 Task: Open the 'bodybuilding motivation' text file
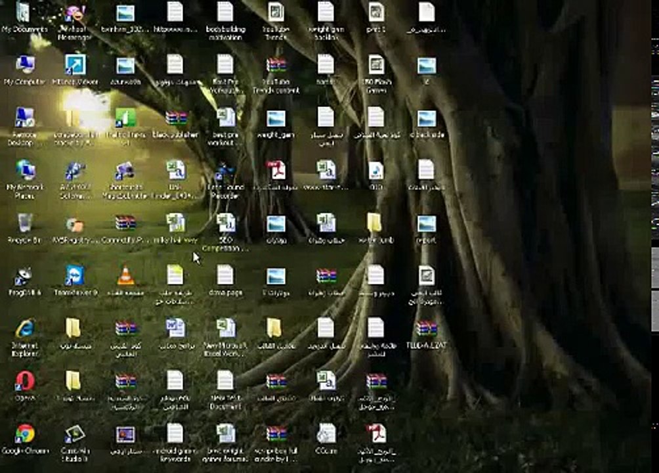coord(225,12)
